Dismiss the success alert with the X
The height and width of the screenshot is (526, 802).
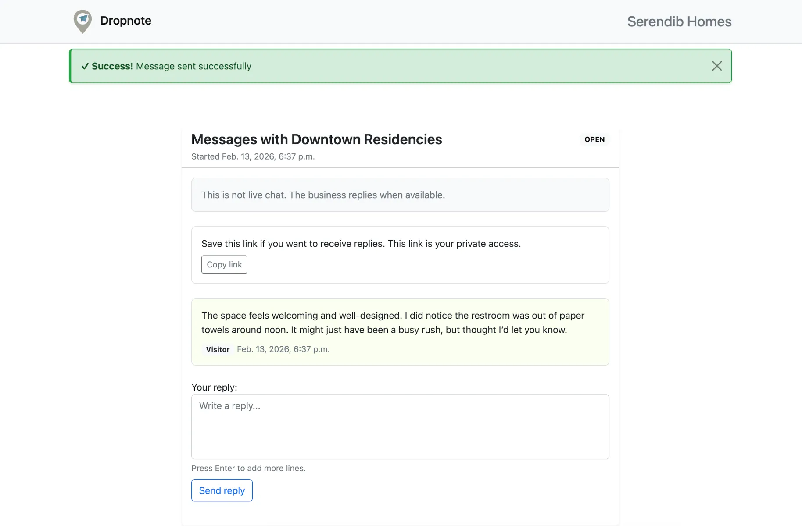click(x=716, y=66)
